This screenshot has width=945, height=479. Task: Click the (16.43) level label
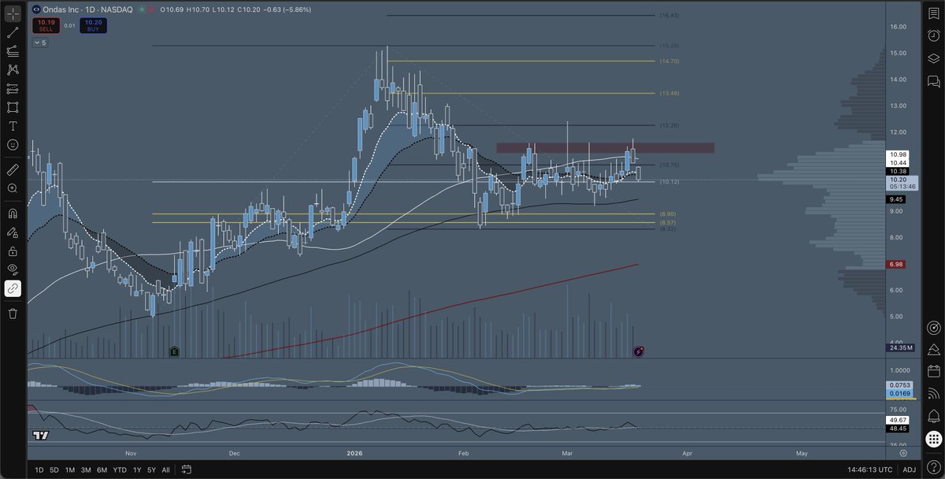(x=669, y=15)
